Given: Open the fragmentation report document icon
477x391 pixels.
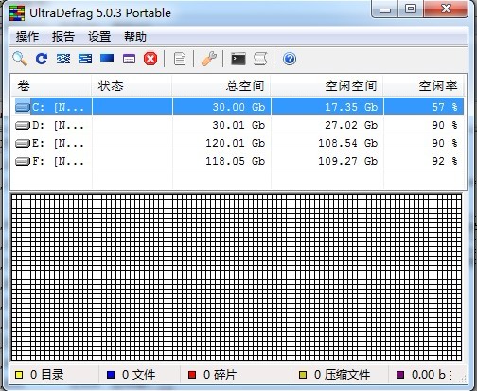Looking at the screenshot, I should pos(180,59).
